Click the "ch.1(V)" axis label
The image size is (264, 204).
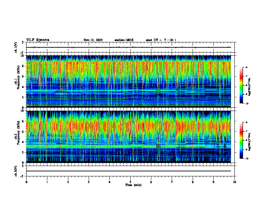coord(16,47)
